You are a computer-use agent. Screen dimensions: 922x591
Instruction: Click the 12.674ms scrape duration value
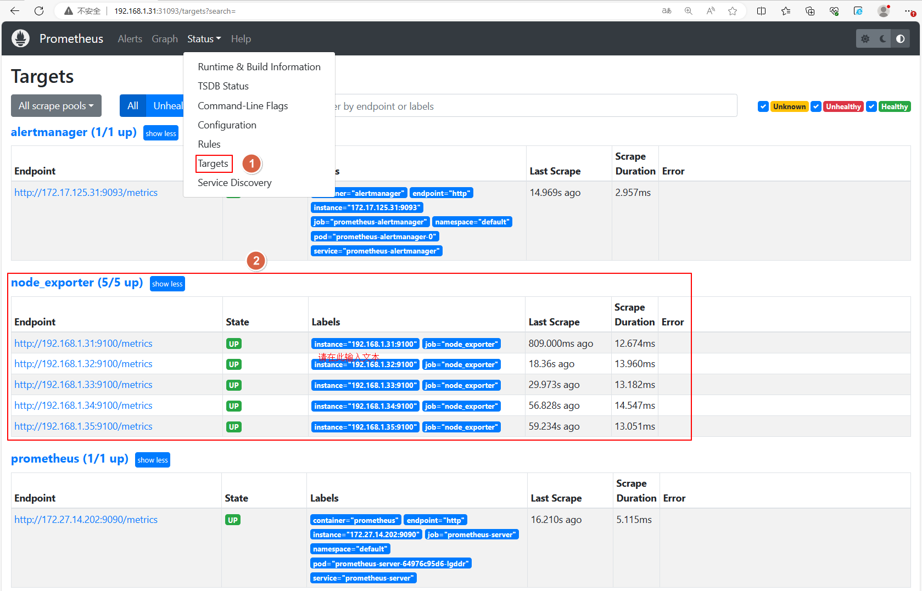(x=635, y=344)
